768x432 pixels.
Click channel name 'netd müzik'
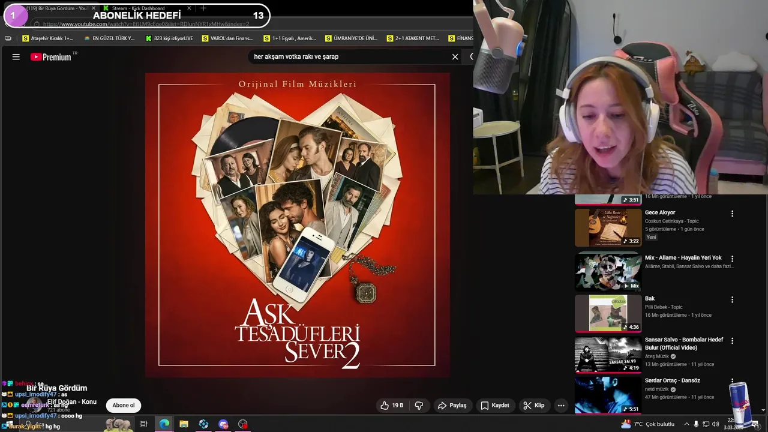click(657, 389)
